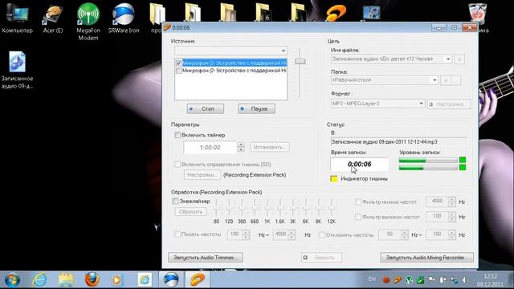Open the volume speaker tray icon
This screenshot has height=289, width=514.
pos(465,280)
